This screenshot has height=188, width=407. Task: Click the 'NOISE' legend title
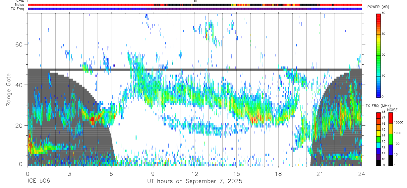[x=392, y=110]
